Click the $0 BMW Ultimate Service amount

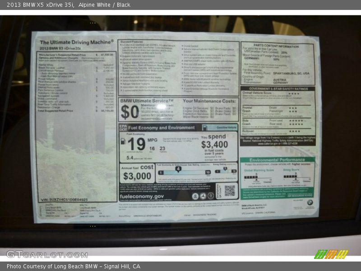point(130,112)
